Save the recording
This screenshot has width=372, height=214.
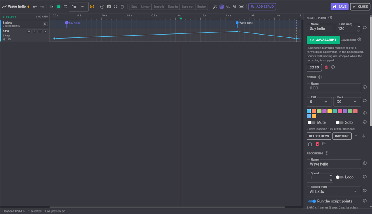pos(340,7)
